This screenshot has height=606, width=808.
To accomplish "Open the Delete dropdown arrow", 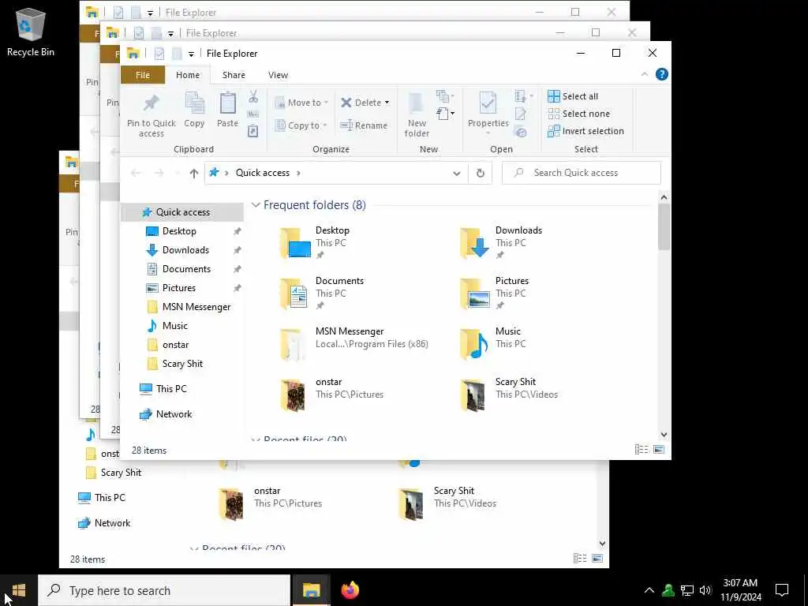I will point(387,103).
